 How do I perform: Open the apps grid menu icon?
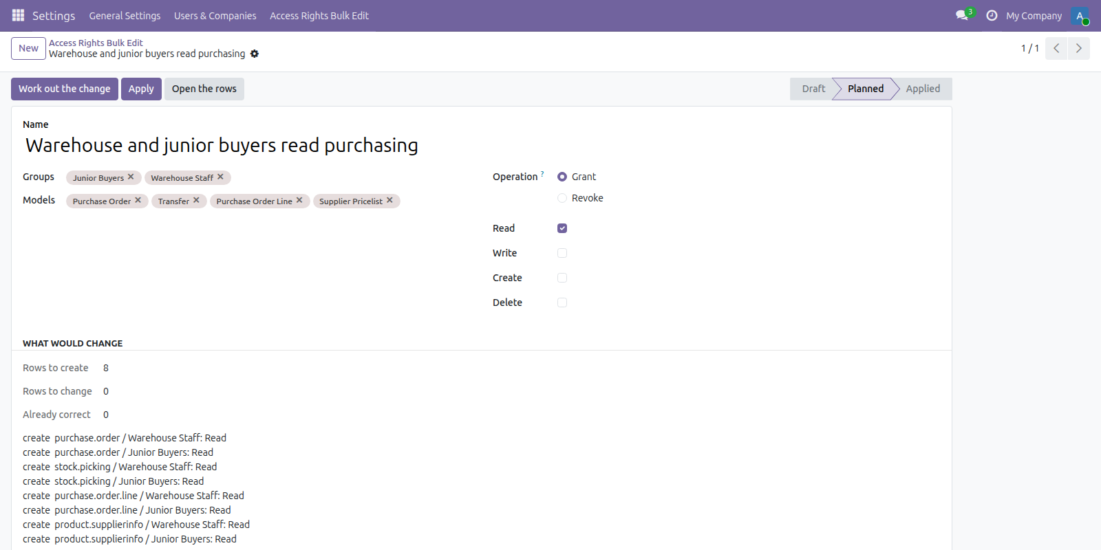click(x=18, y=15)
